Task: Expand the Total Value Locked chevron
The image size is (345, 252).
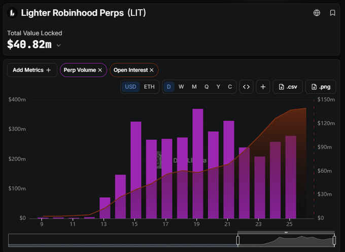Action: coord(58,45)
